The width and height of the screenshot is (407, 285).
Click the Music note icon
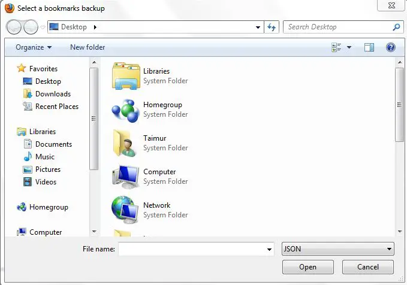click(28, 157)
